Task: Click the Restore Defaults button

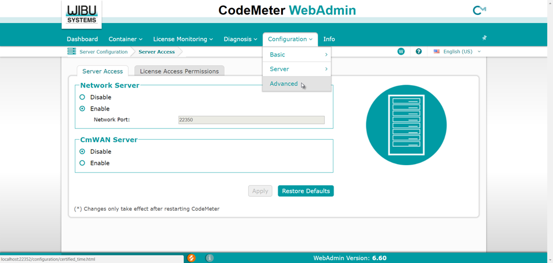Action: pos(305,191)
